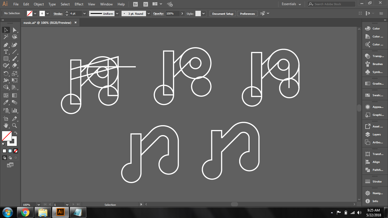Click the Search Adobe Stock field

point(331,4)
